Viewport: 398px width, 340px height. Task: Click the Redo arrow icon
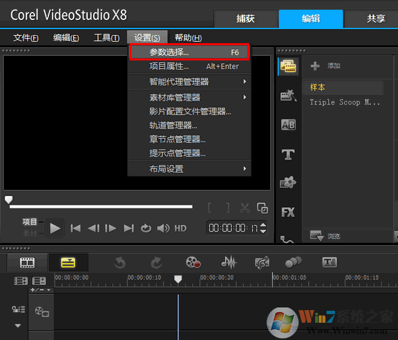[x=156, y=262]
